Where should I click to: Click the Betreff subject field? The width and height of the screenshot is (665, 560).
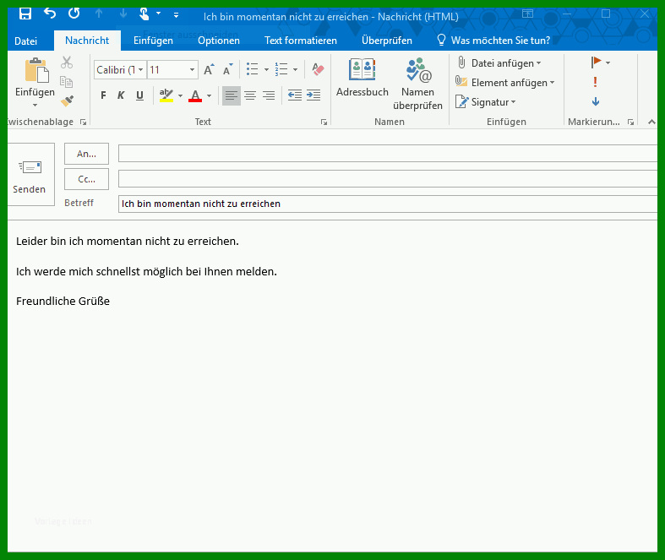click(388, 204)
